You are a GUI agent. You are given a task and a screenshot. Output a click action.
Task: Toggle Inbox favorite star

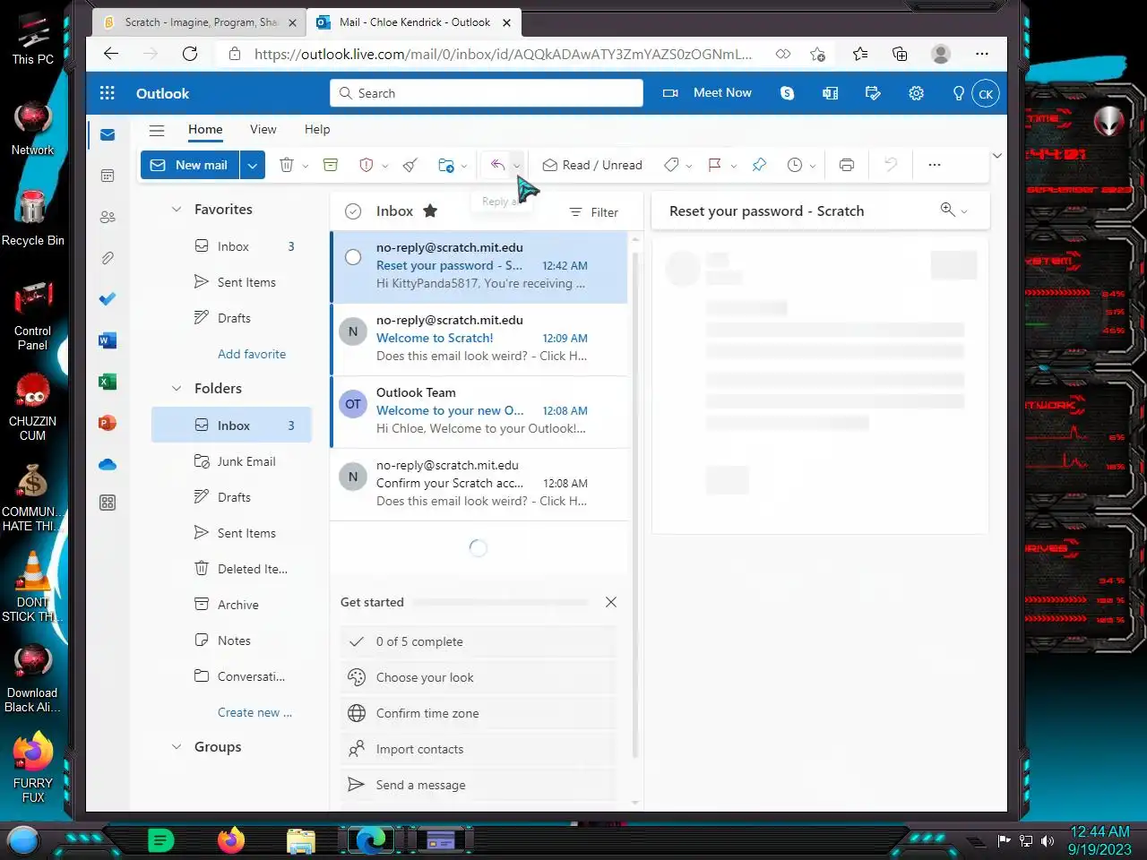point(430,211)
